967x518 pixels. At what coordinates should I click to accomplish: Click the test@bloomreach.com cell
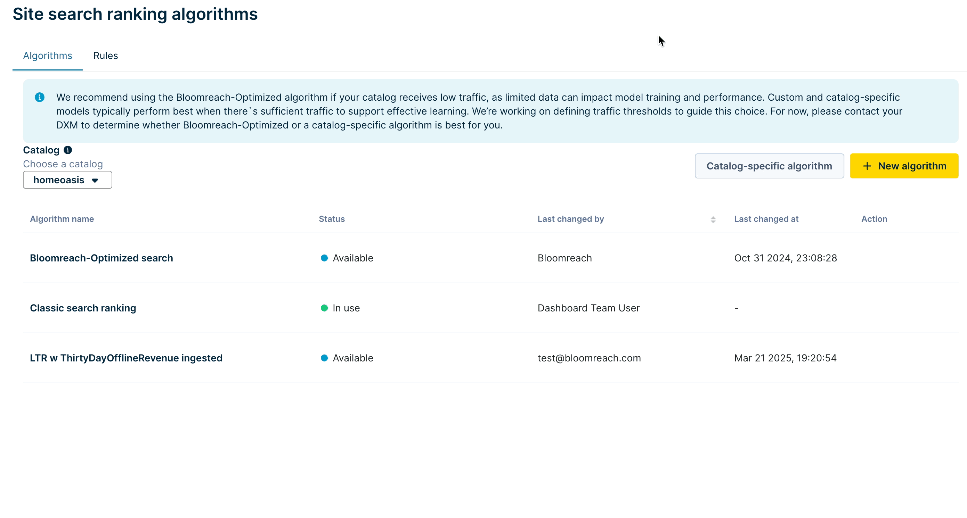[589, 358]
